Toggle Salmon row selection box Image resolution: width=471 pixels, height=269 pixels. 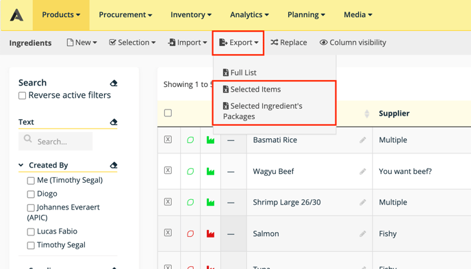click(x=168, y=233)
